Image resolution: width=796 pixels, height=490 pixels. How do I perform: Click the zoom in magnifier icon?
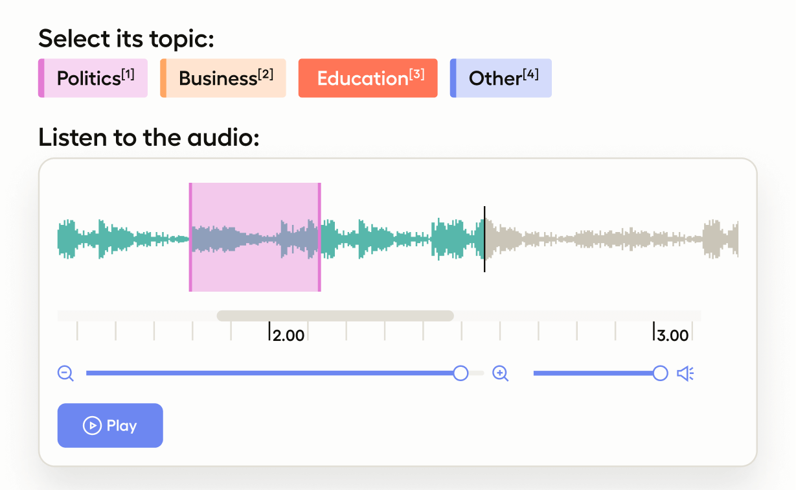(500, 373)
